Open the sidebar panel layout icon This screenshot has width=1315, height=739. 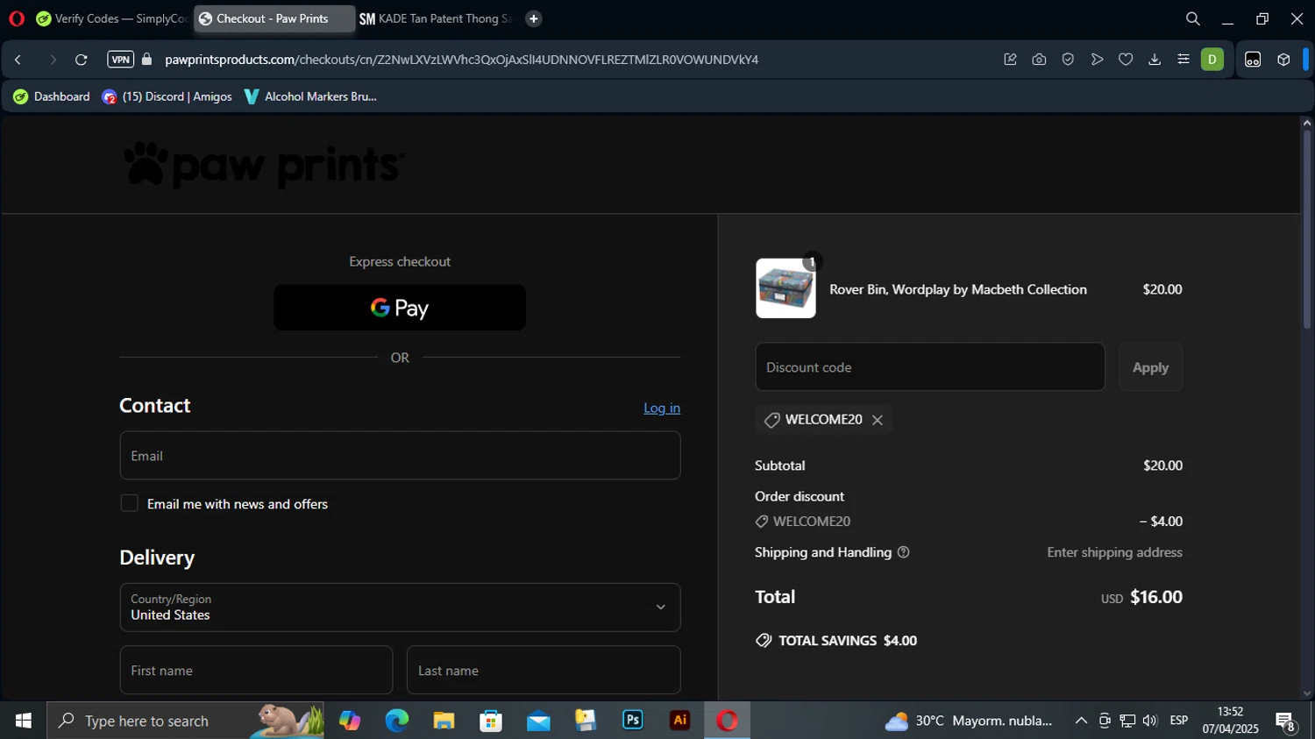pyautogui.click(x=1253, y=60)
